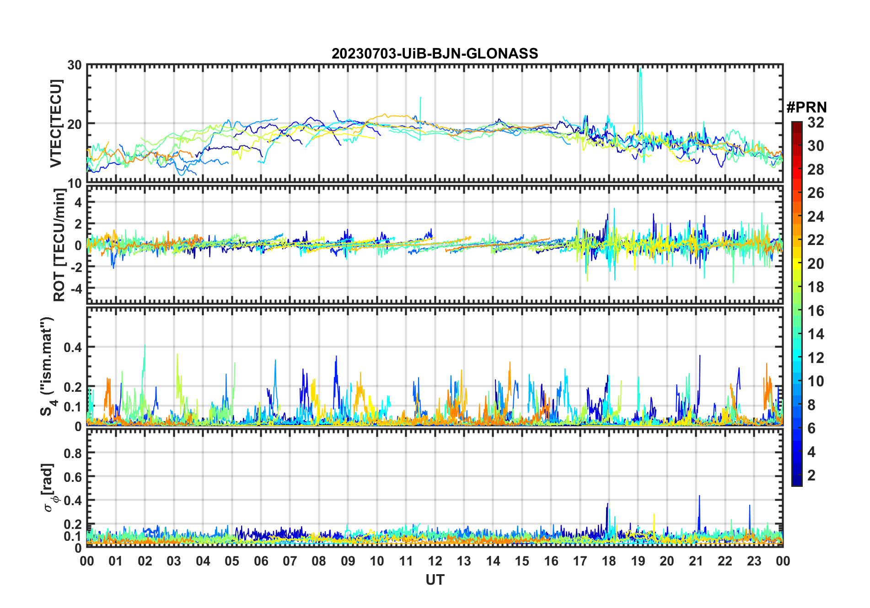Select colorbar tick label 32

click(816, 123)
